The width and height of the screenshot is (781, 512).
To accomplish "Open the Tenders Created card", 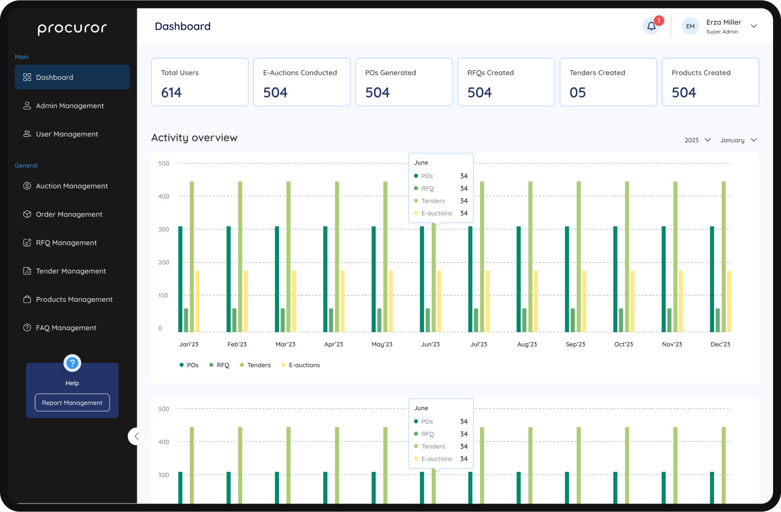I will pos(608,82).
